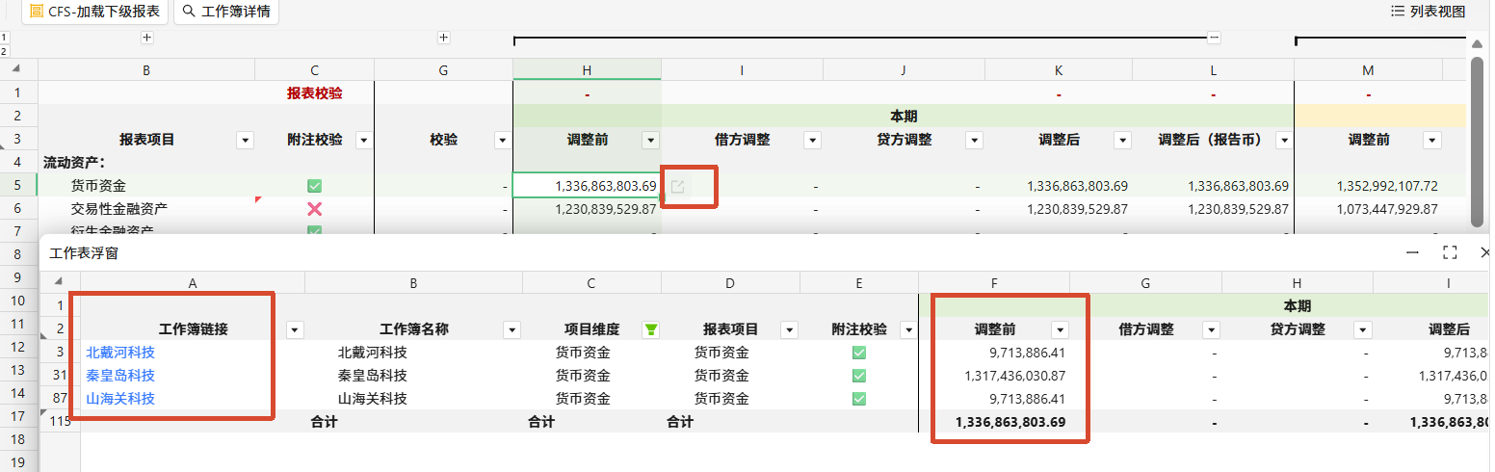Select cell 1,073,447,929.87 in column M
This screenshot has height=472, width=1495.
tap(1368, 209)
